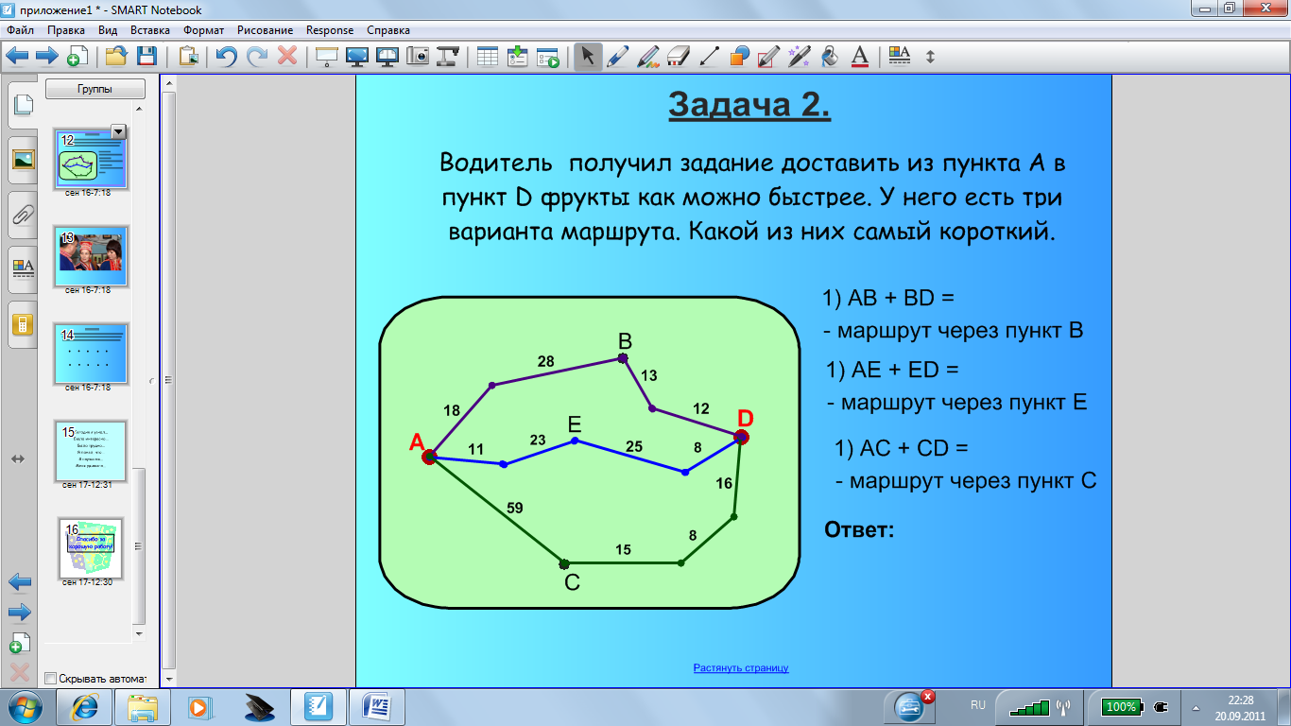1291x726 pixels.
Task: Tick the 'Скрывать автомат' auto-hide checkbox
Action: pos(51,678)
